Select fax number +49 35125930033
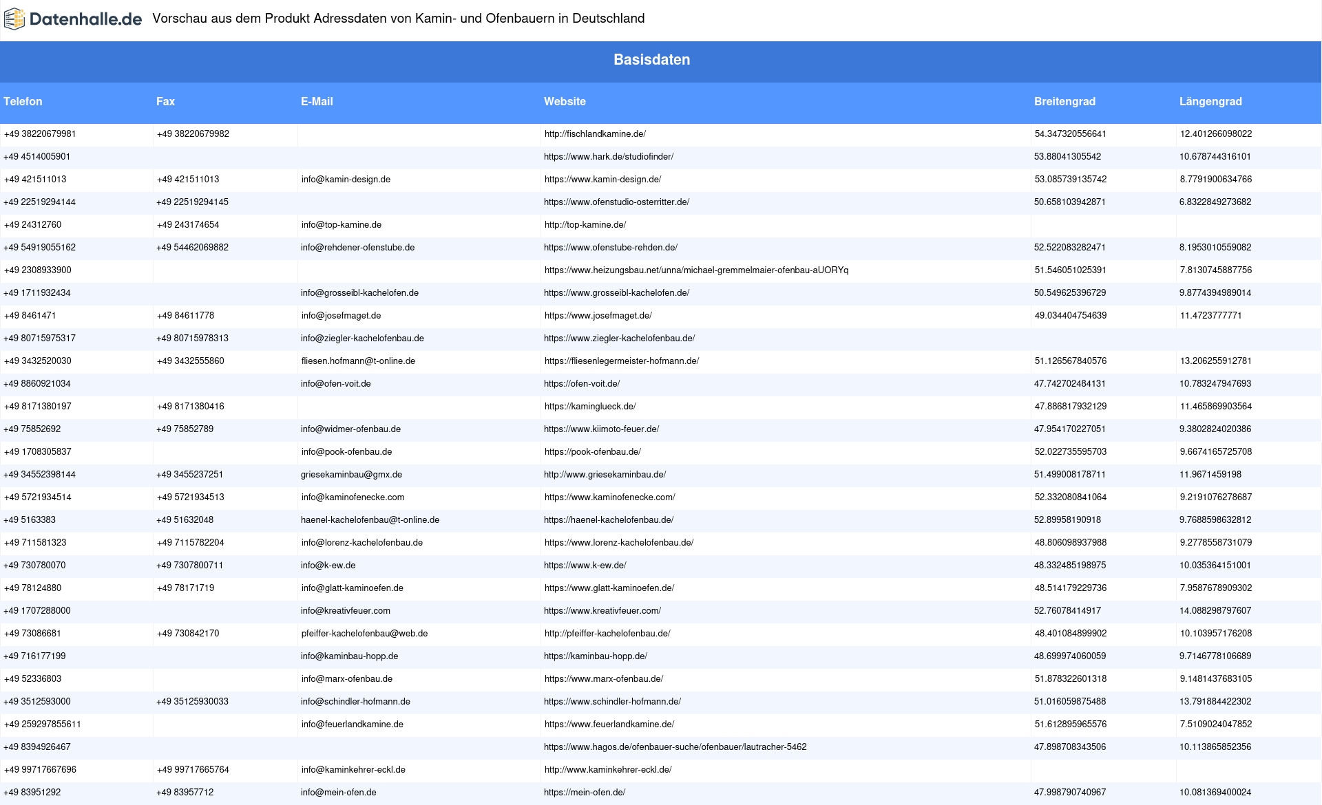 192,702
